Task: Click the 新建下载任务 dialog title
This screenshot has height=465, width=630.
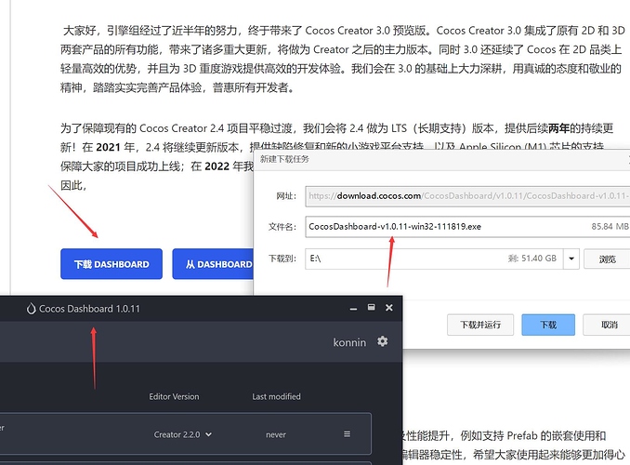Action: (284, 159)
